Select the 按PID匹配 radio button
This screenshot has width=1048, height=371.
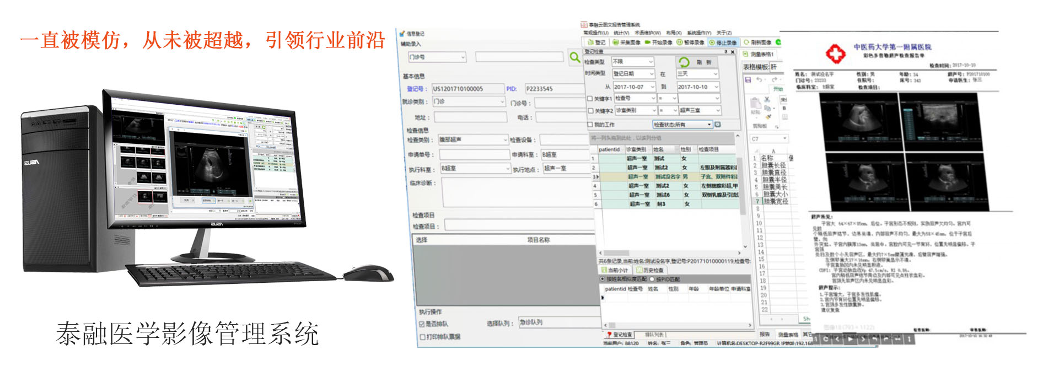click(x=652, y=279)
